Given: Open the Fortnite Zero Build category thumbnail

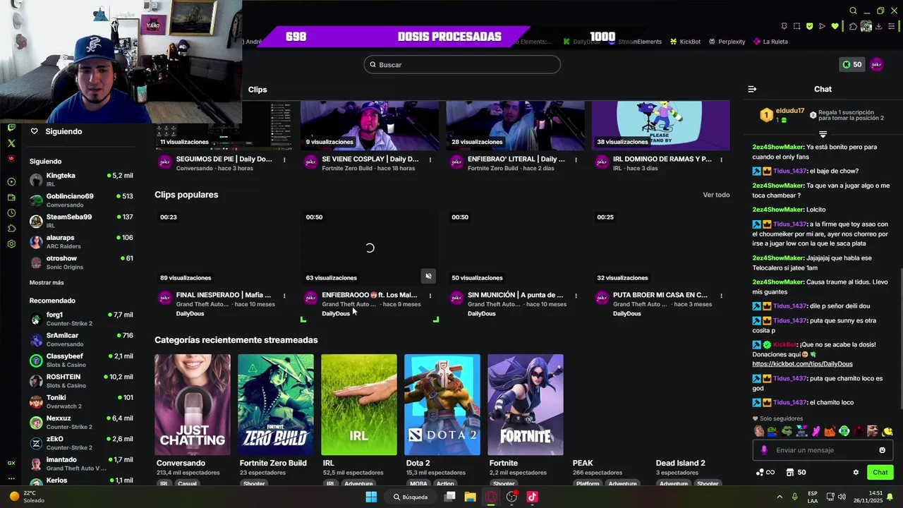Looking at the screenshot, I should (x=276, y=405).
